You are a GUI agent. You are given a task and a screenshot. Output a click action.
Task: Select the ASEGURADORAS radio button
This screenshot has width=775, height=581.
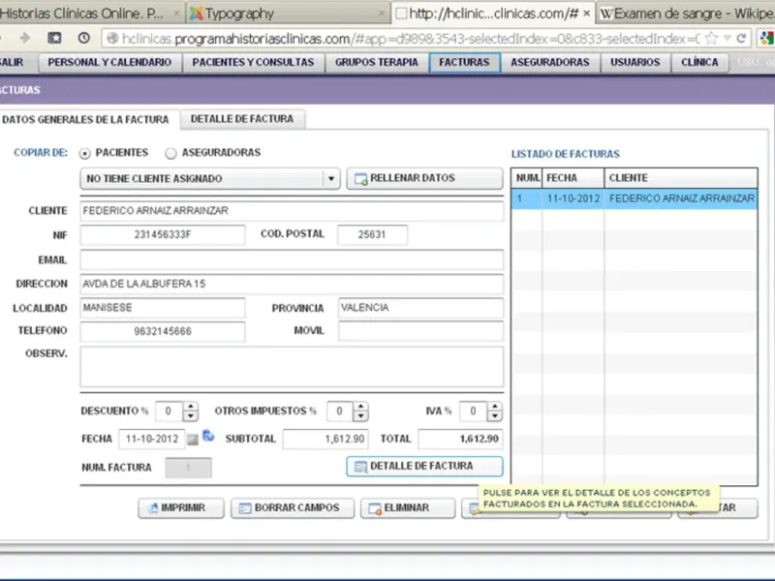[171, 154]
